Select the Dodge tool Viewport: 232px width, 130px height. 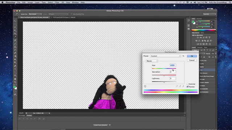point(15,62)
